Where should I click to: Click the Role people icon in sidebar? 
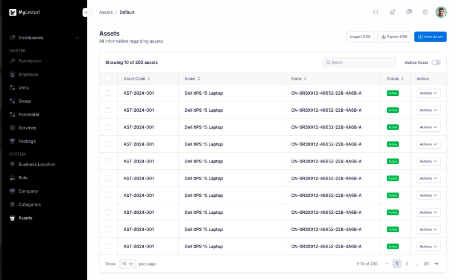[x=12, y=178]
